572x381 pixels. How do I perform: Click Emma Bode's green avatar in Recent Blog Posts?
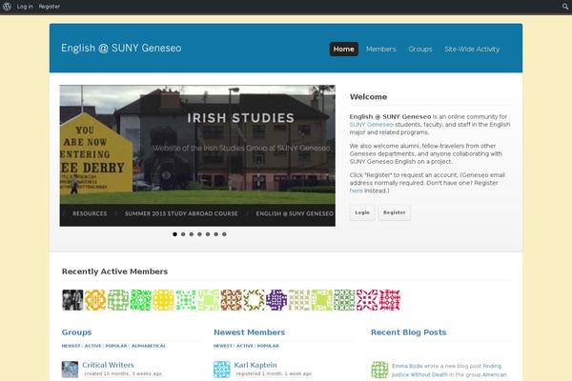click(379, 370)
